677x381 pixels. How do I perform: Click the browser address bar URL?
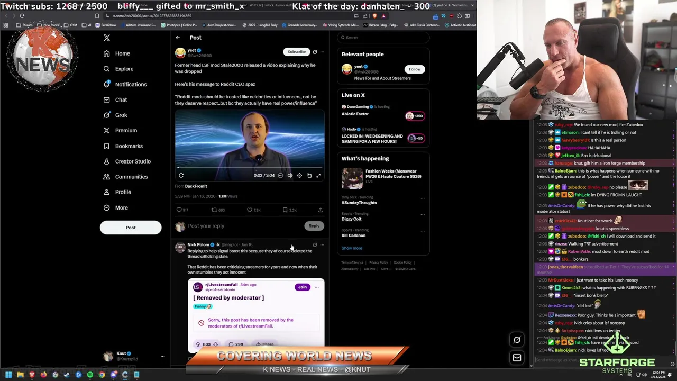pyautogui.click(x=152, y=16)
